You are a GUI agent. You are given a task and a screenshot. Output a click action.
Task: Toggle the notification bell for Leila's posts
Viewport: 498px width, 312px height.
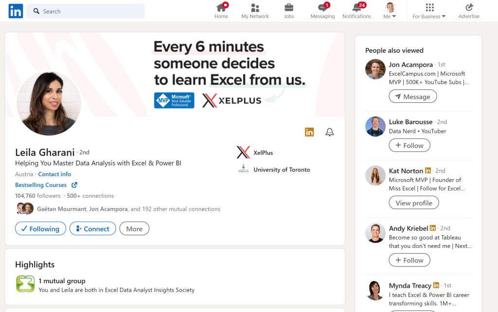click(x=330, y=132)
